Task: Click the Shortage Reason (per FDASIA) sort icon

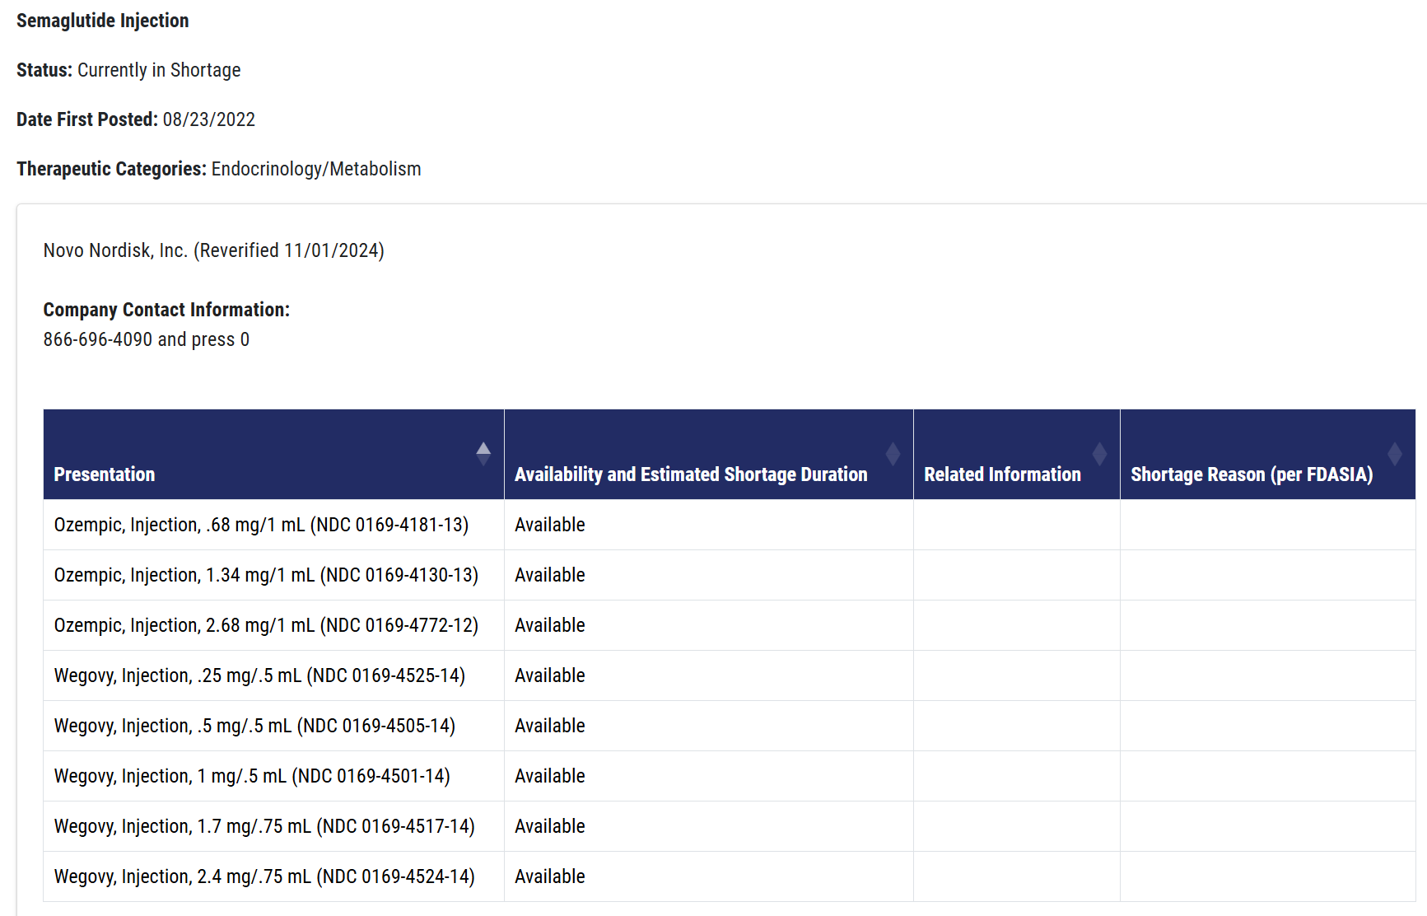Action: (1394, 454)
